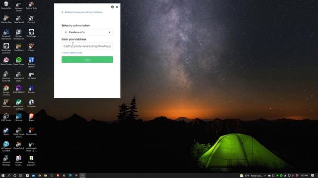
Task: Select the World of Tanks NA desktop icon
Action: pyautogui.click(x=6, y=77)
